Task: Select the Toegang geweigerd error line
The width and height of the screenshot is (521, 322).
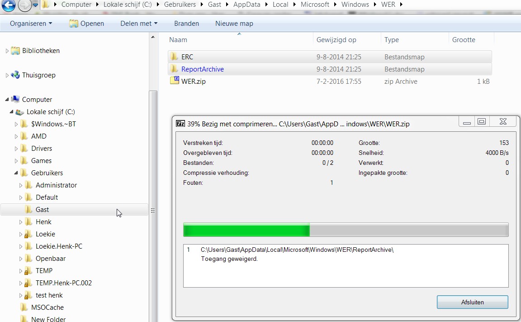Action: (229, 259)
